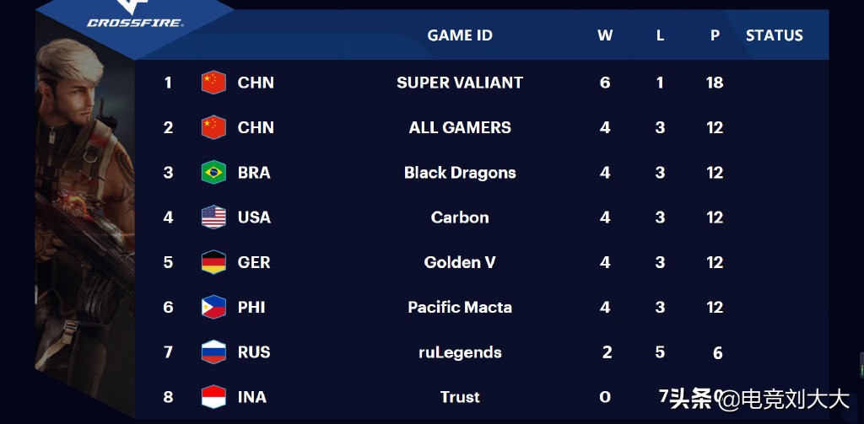Open the Black Dragons team entry

click(460, 173)
